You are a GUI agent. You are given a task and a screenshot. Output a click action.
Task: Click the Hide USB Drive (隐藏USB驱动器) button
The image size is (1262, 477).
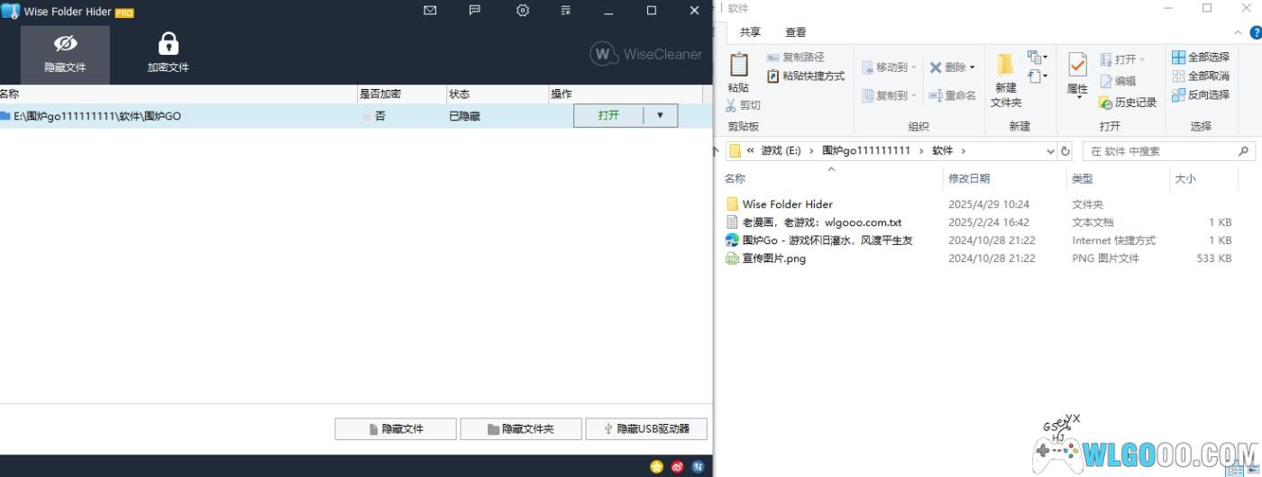(x=645, y=429)
